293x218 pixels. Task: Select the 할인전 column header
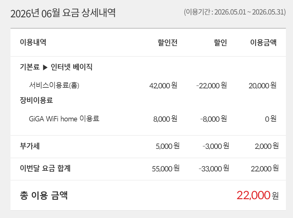pyautogui.click(x=167, y=42)
